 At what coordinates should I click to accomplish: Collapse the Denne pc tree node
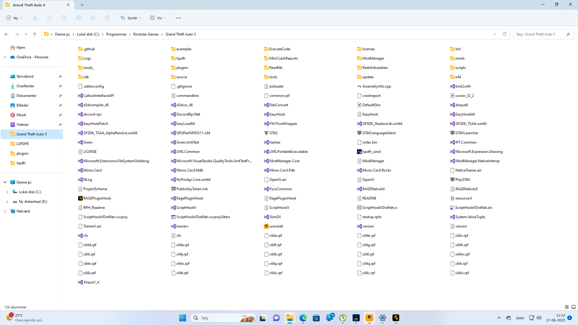pos(5,182)
